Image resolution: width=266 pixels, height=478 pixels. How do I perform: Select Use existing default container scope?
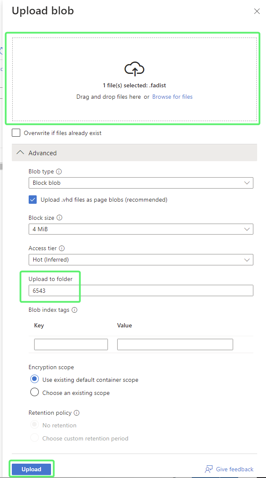pyautogui.click(x=35, y=380)
